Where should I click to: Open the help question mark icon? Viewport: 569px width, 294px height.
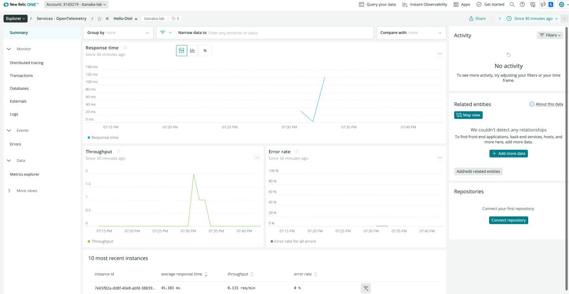point(522,4)
